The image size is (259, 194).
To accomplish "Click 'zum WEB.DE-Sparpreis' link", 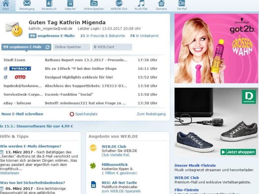I will click(x=121, y=191).
